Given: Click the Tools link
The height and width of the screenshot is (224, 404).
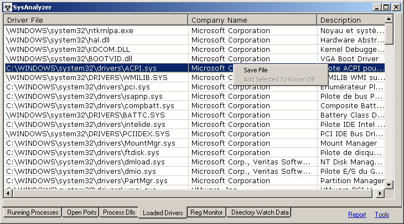Looking at the screenshot, I should coord(382,215).
